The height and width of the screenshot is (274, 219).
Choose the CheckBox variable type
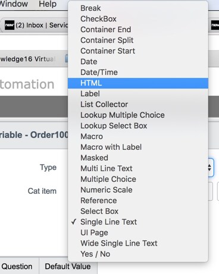tap(138, 19)
